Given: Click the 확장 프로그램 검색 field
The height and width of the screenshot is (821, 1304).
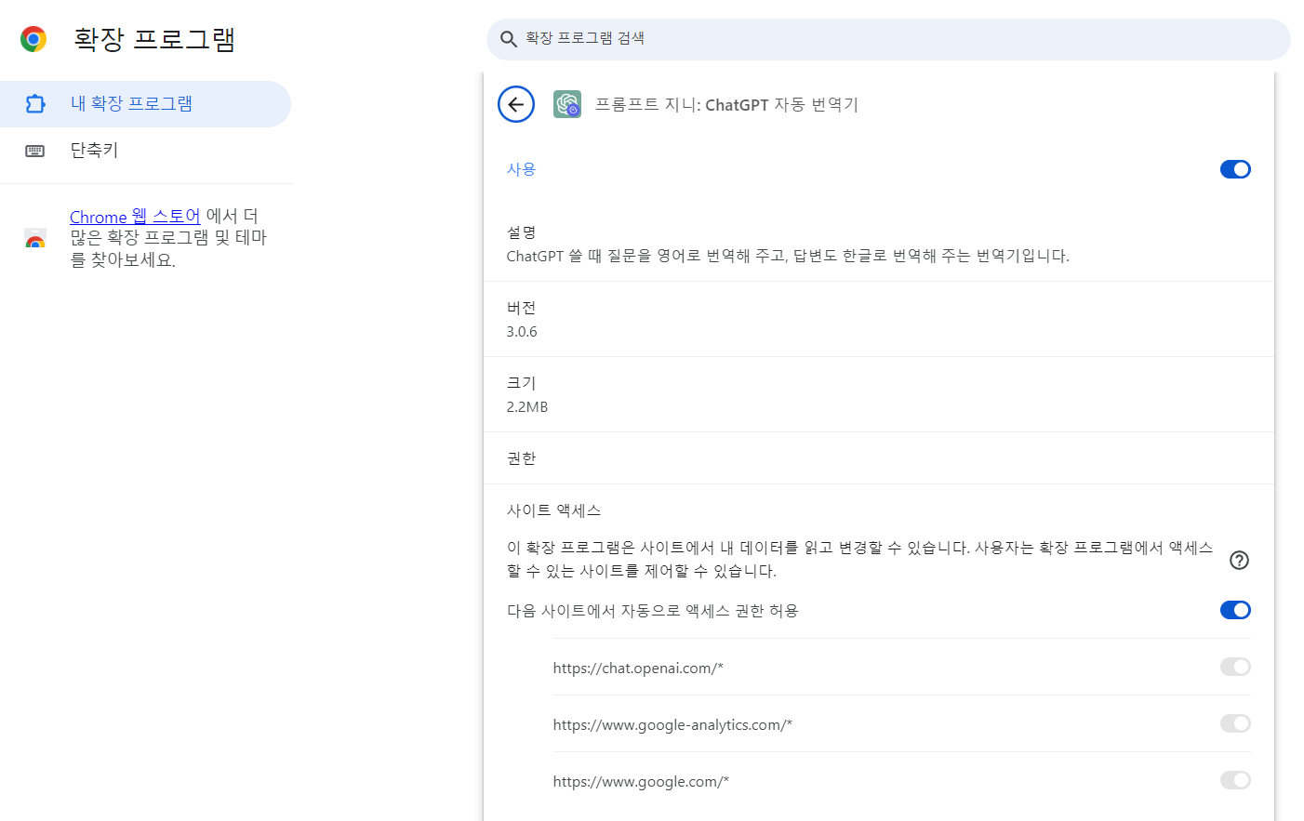Looking at the screenshot, I should [x=888, y=39].
